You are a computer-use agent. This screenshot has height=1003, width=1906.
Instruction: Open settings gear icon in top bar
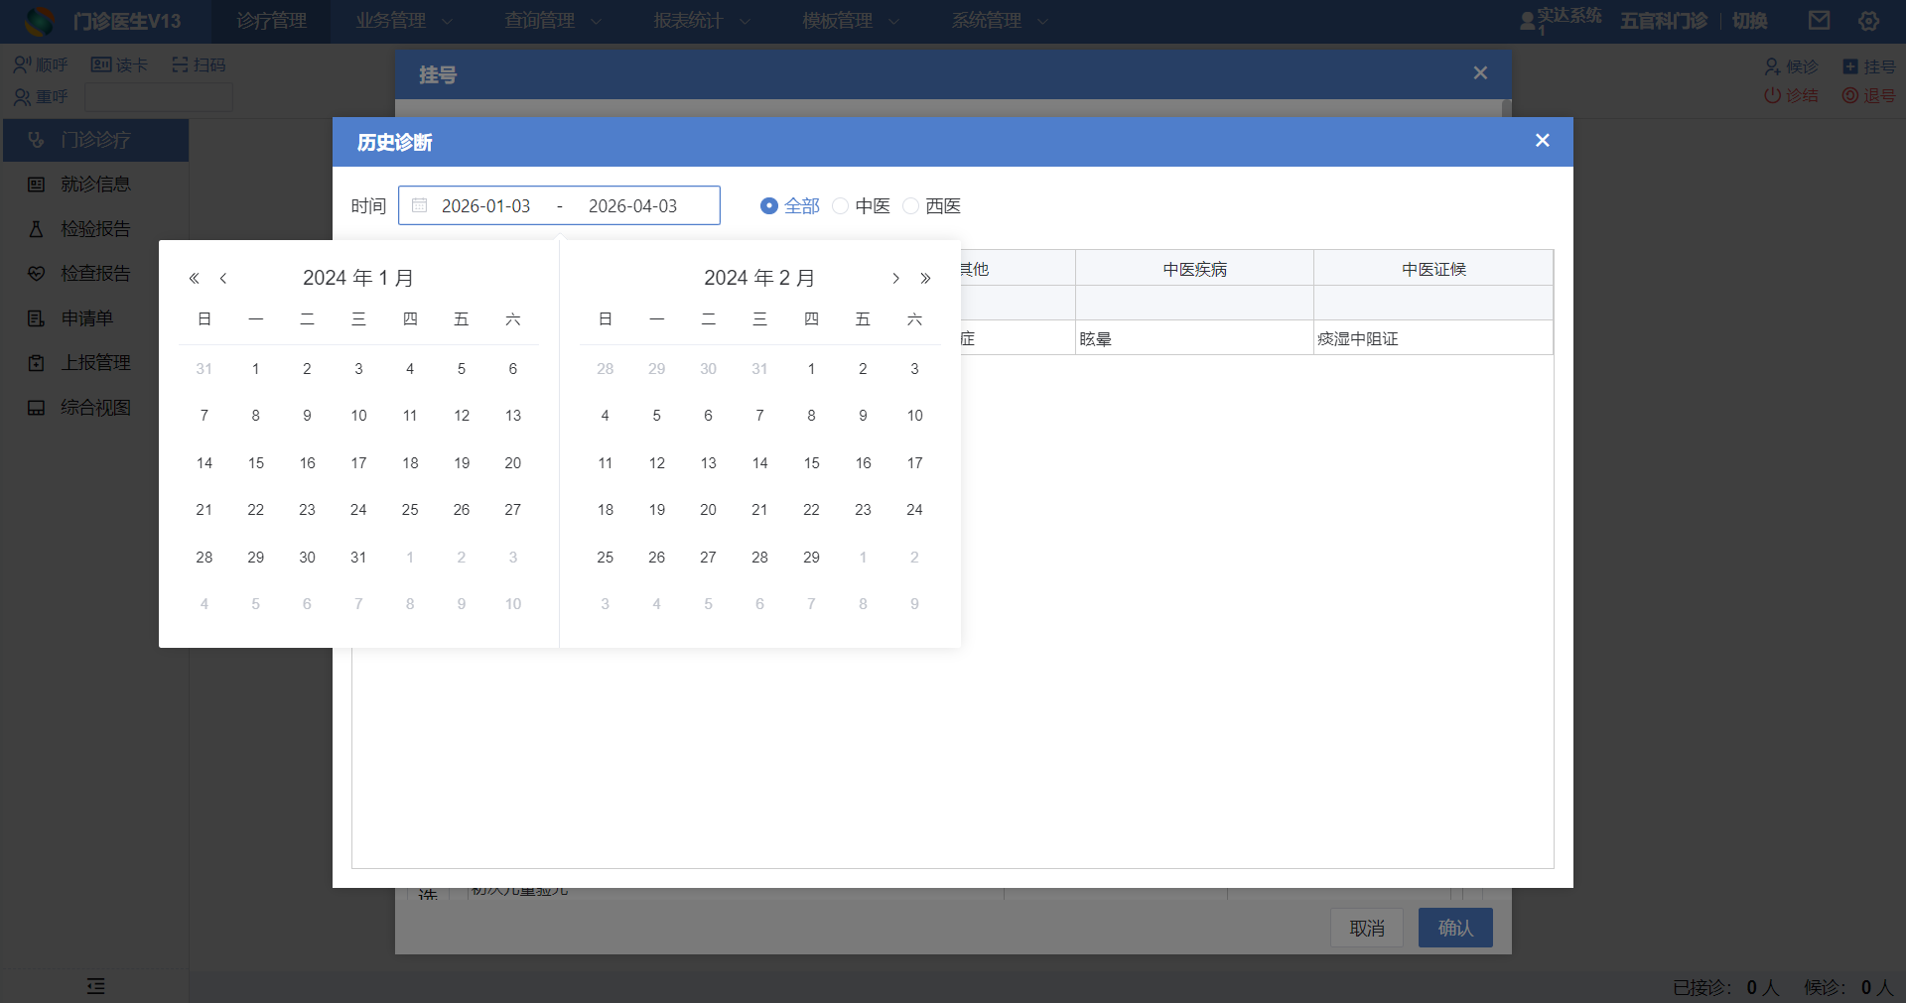pyautogui.click(x=1868, y=21)
